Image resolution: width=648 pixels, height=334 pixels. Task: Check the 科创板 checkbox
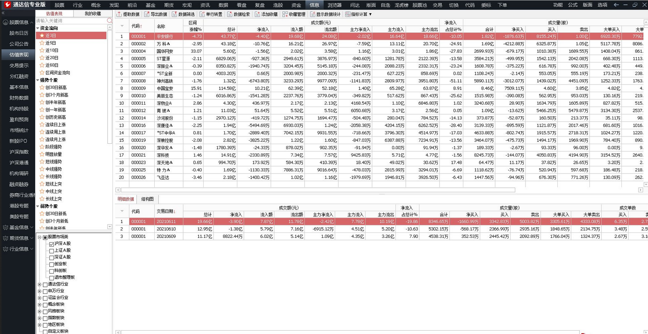click(x=52, y=271)
